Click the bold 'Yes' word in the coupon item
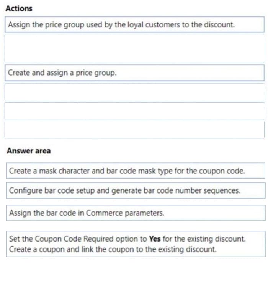The width and height of the screenshot is (268, 292). pyautogui.click(x=155, y=239)
